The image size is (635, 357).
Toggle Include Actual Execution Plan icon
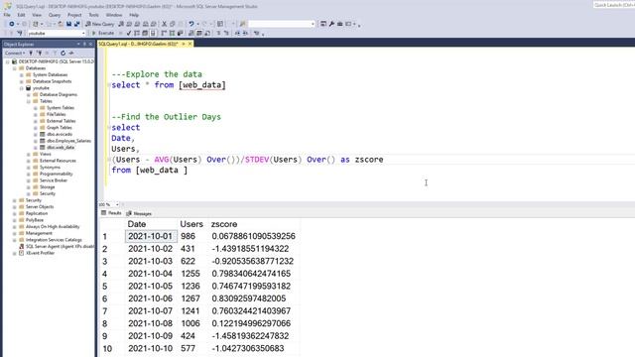click(x=164, y=33)
